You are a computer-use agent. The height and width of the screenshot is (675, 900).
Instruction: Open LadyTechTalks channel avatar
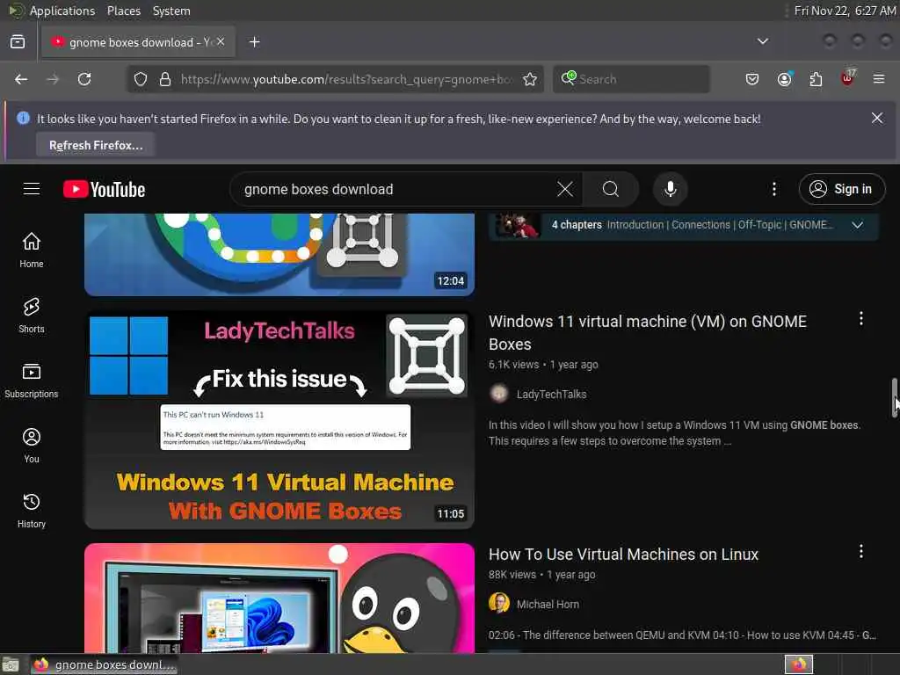click(499, 394)
